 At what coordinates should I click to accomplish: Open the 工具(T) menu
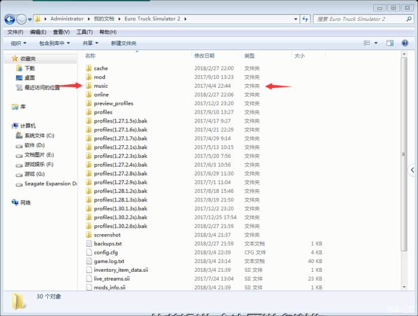[85, 32]
